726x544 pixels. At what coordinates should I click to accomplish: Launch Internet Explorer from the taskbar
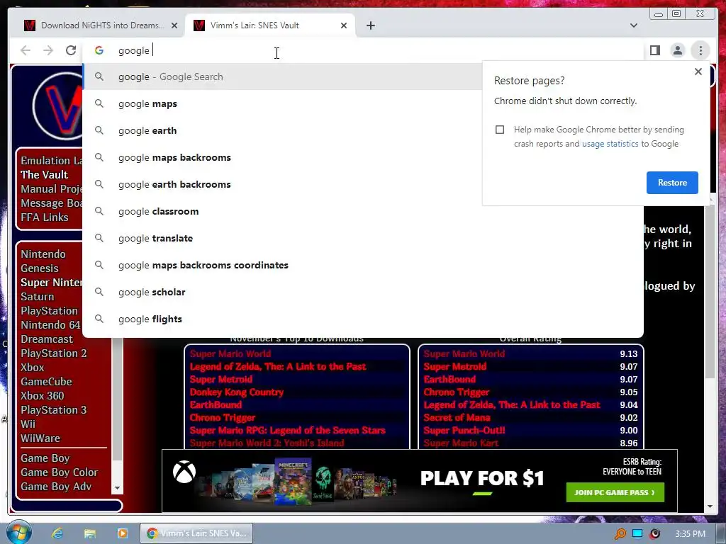point(57,533)
